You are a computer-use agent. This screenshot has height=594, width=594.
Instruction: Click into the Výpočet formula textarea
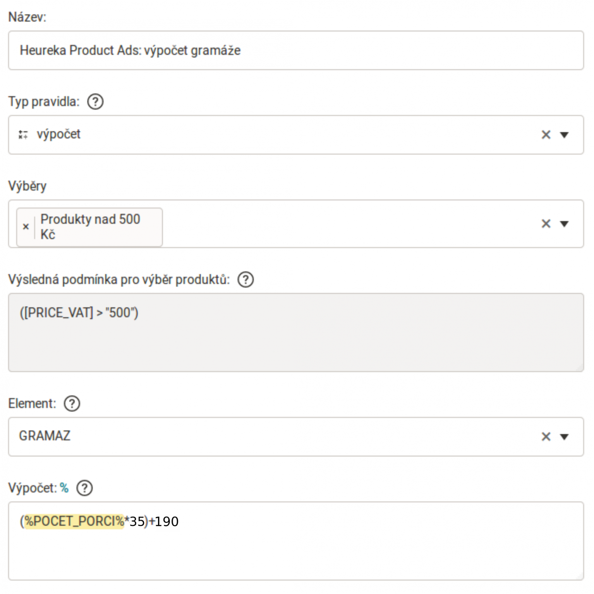pyautogui.click(x=296, y=541)
